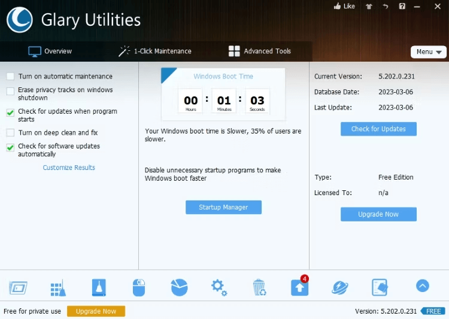Minimize the Glary Utilities window
The width and height of the screenshot is (449, 319).
pos(417,7)
